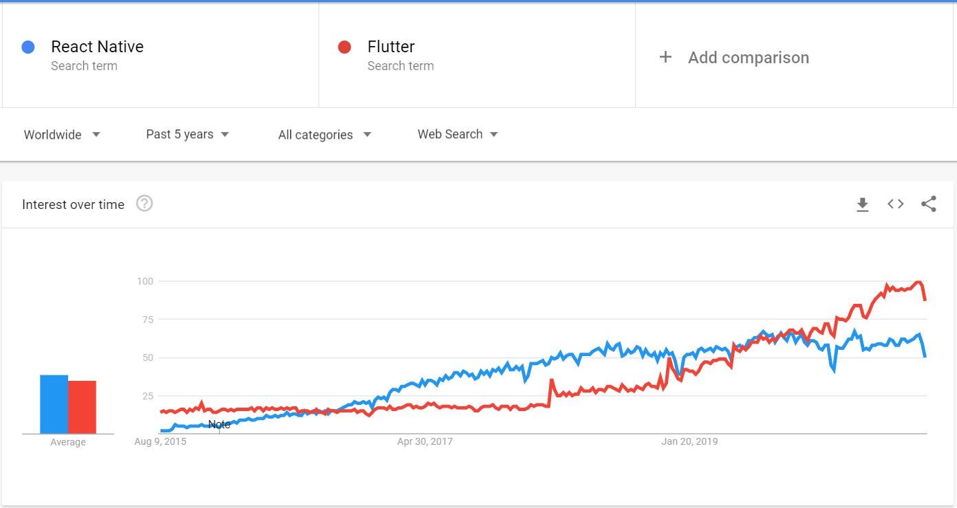Select the blue React Native dot
The height and width of the screenshot is (508, 957).
pos(28,47)
